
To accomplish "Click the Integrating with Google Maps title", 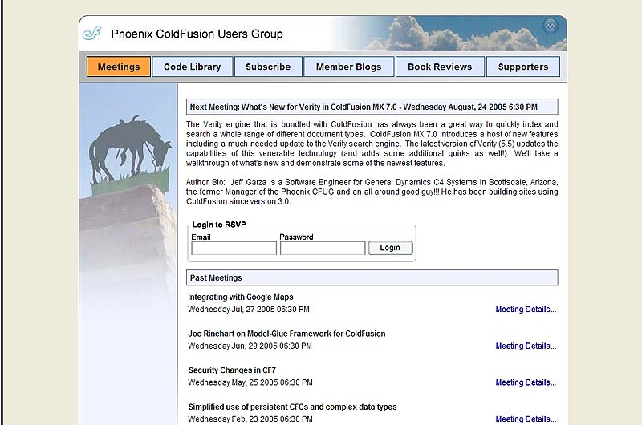I will tap(241, 297).
